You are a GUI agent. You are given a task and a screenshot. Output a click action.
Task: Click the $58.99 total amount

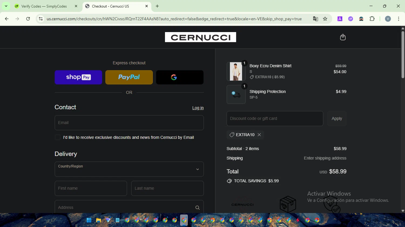(337, 172)
